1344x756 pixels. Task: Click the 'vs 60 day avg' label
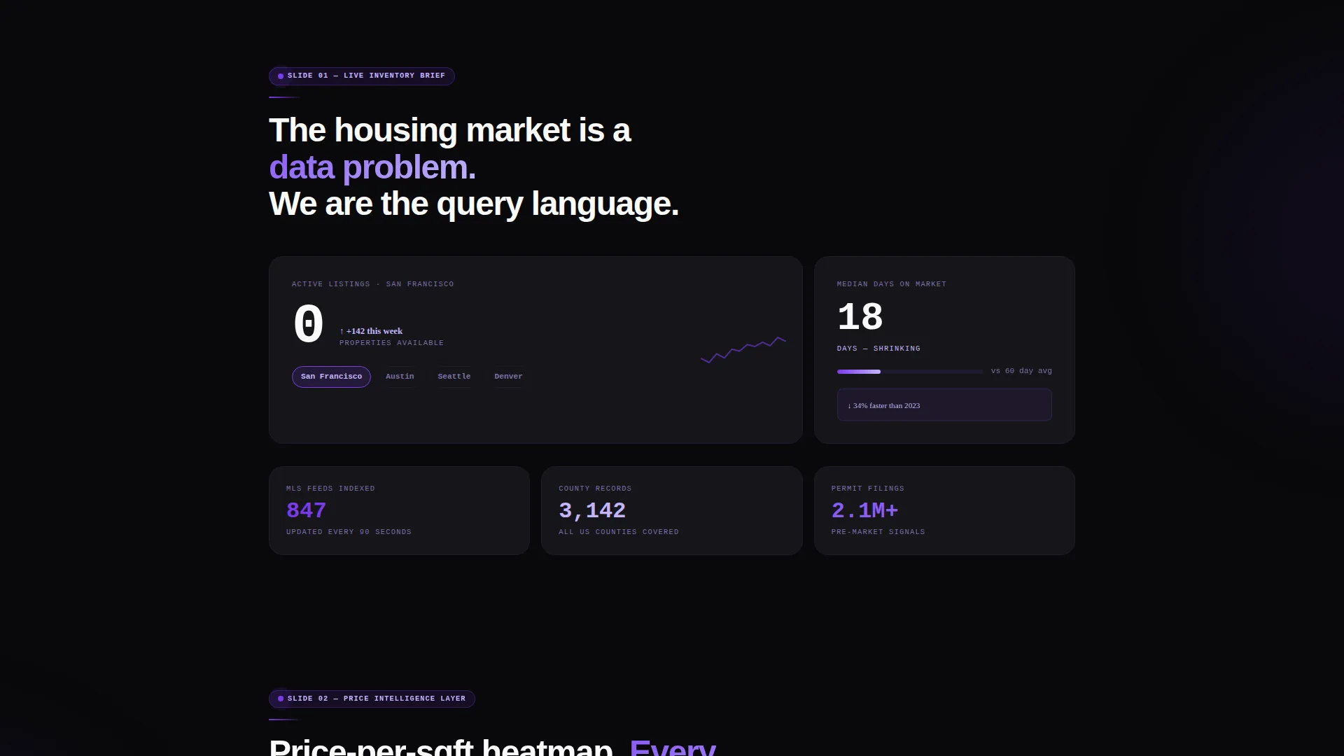1021,371
